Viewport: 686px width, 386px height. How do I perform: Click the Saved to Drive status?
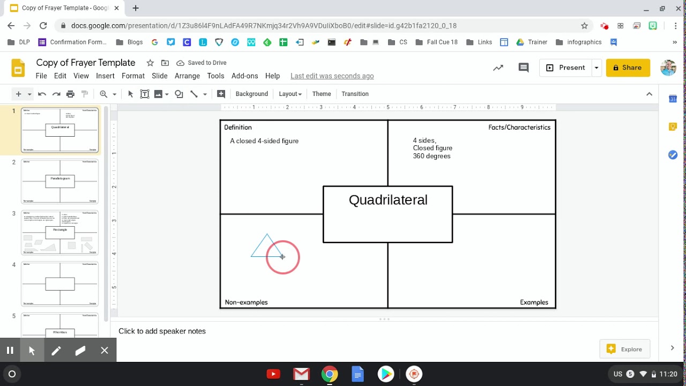(x=202, y=63)
